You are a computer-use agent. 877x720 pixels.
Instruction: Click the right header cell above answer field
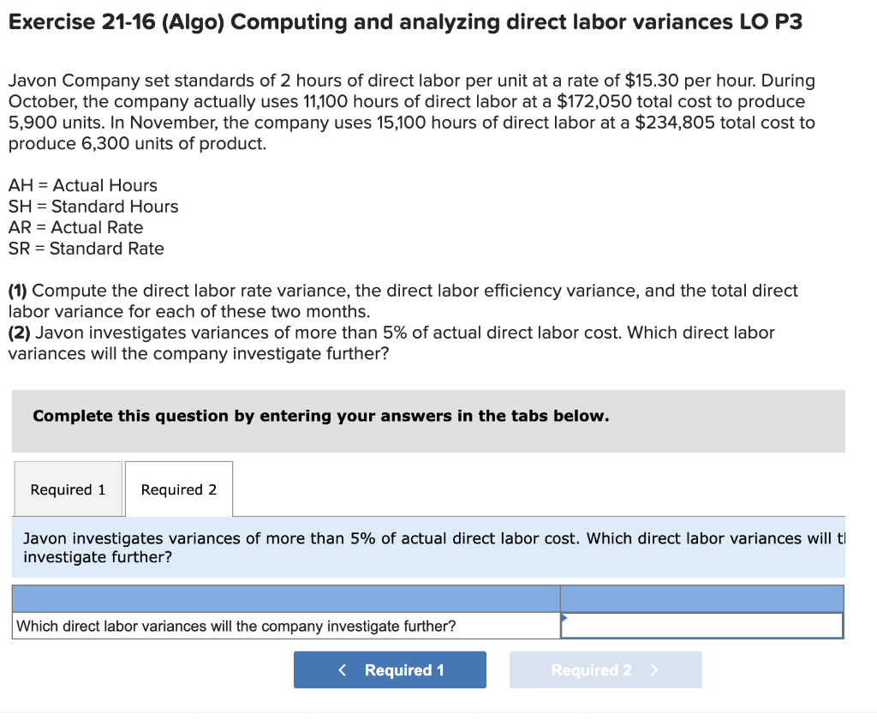pos(702,598)
